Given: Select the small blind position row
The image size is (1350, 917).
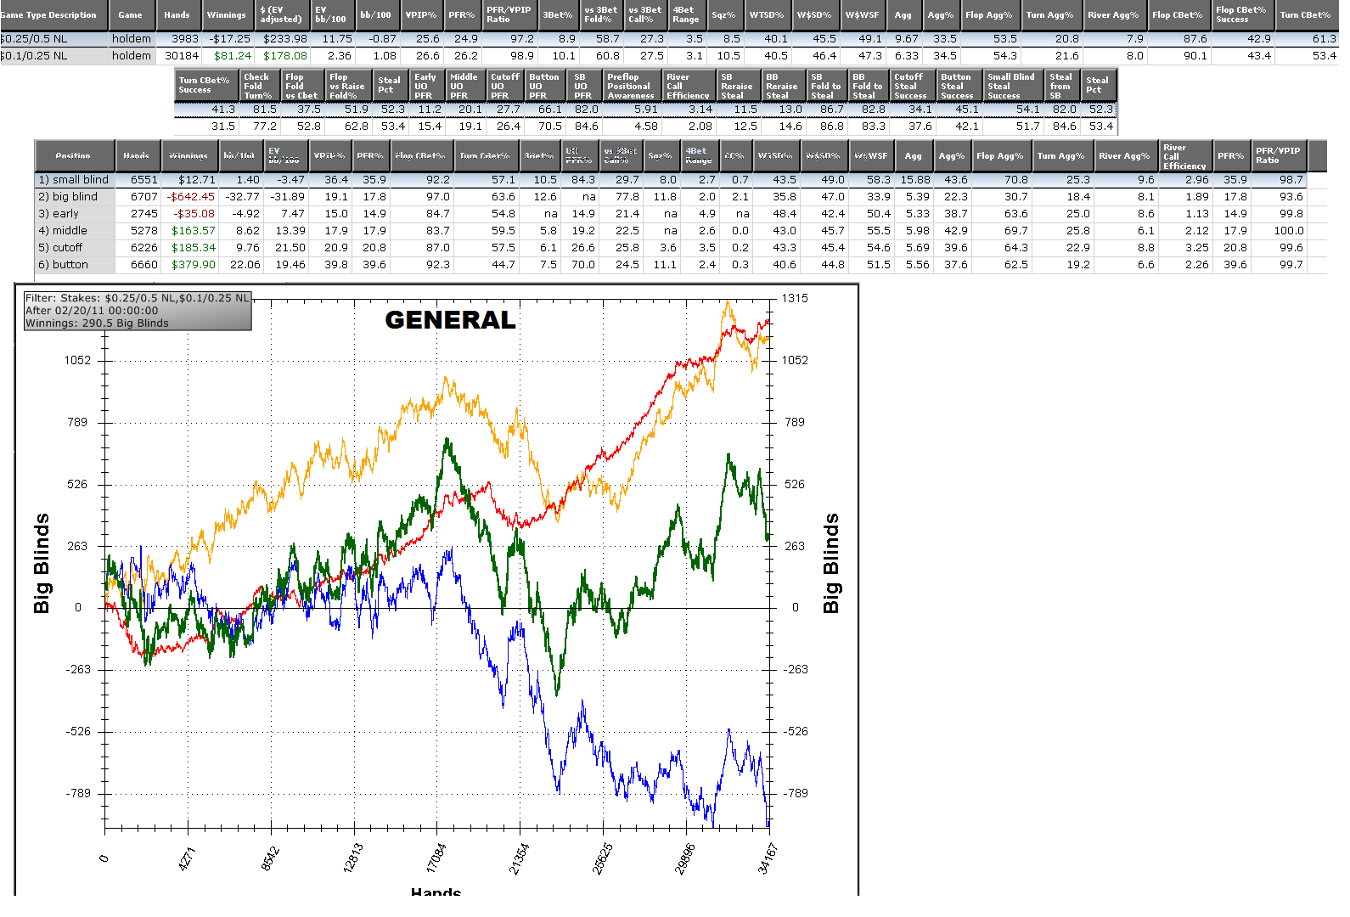Looking at the screenshot, I should click(74, 180).
